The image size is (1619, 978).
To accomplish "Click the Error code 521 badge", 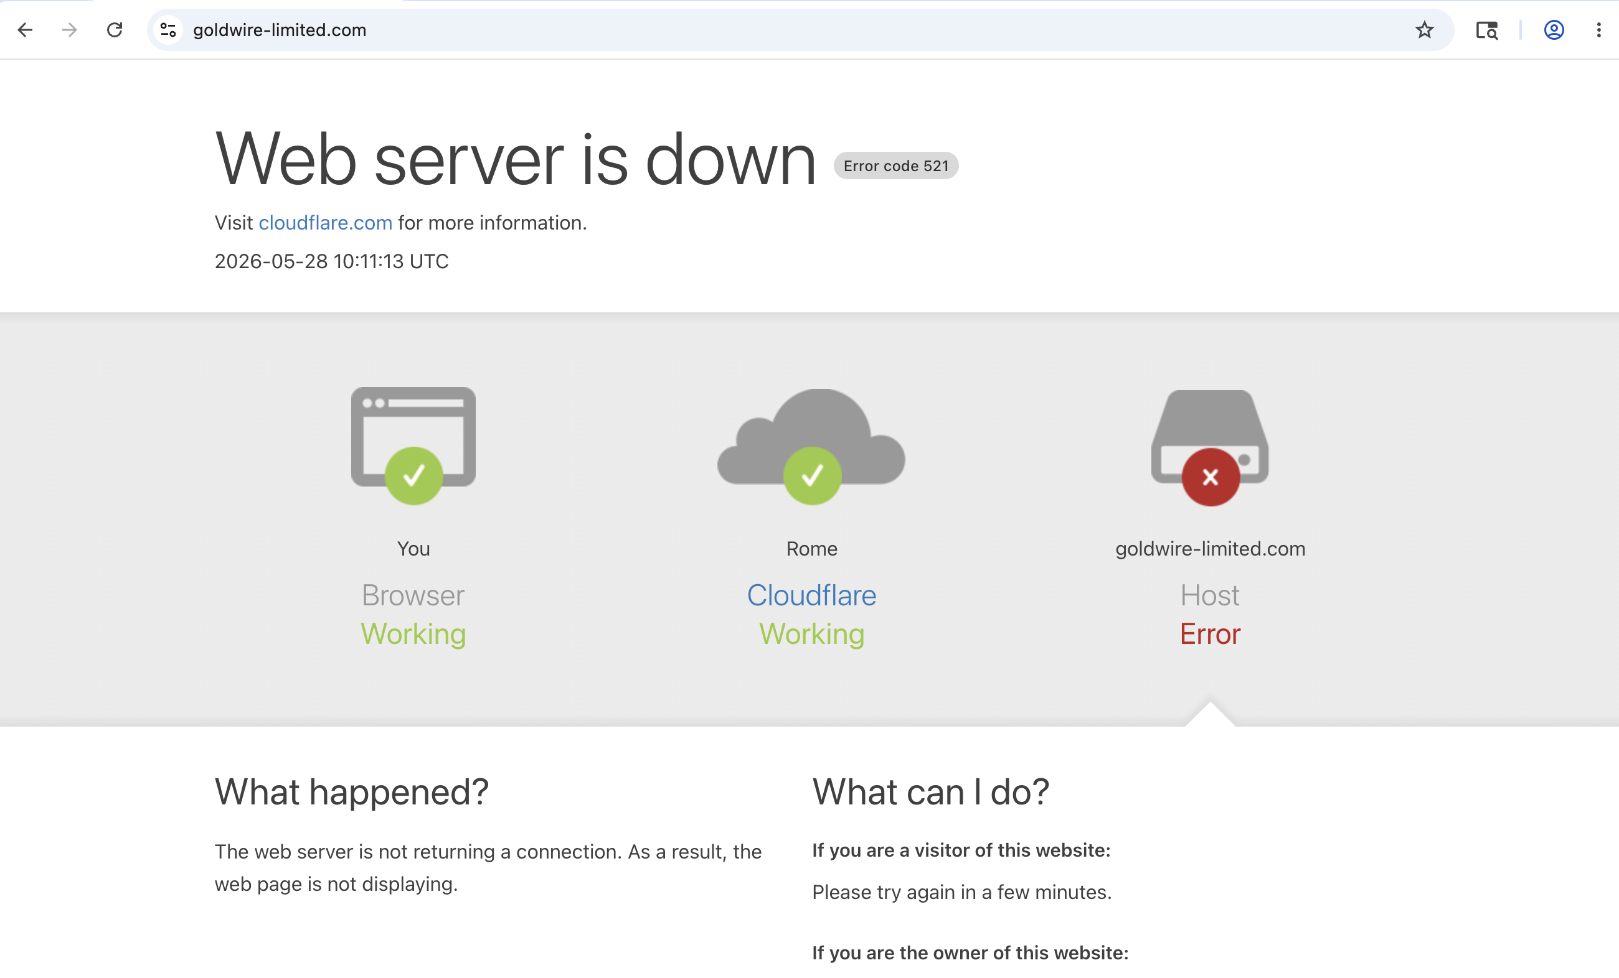I will [x=896, y=165].
